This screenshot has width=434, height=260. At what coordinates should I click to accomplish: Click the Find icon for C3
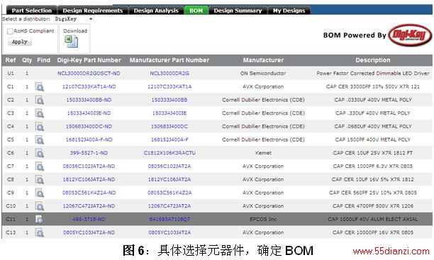click(x=40, y=113)
